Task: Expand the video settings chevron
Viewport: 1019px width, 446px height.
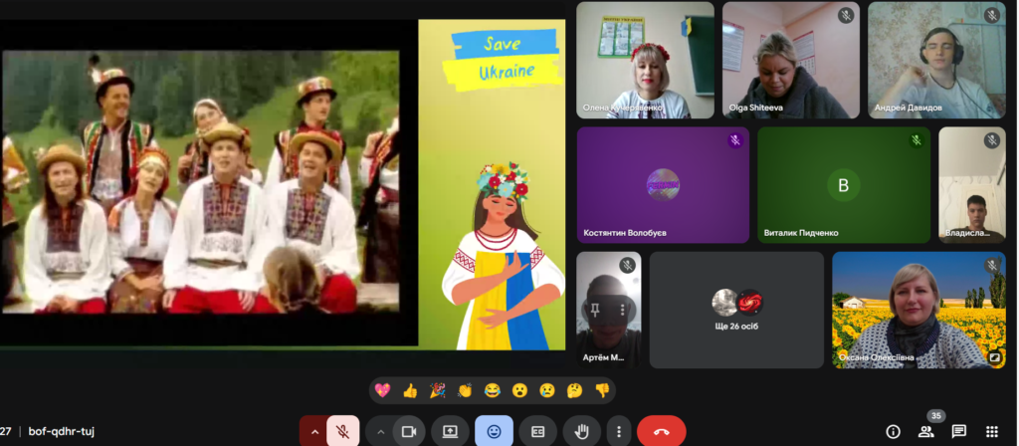Action: [379, 431]
